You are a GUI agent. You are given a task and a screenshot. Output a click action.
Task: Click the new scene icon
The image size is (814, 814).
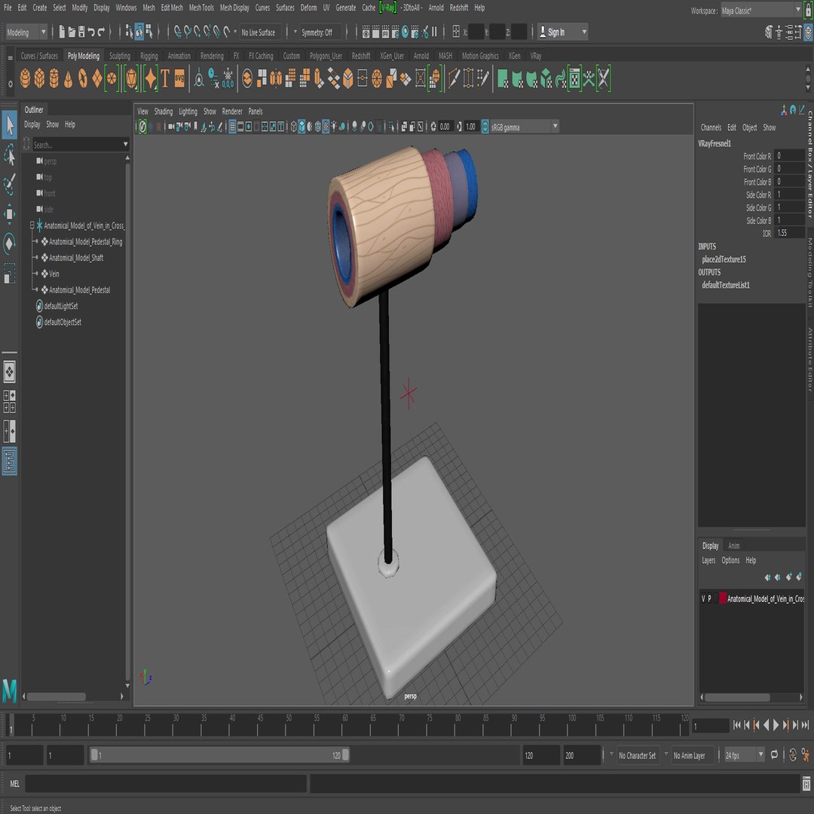[x=62, y=32]
